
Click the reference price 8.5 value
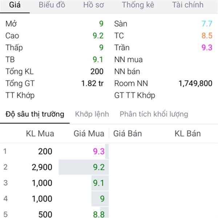click(x=207, y=36)
